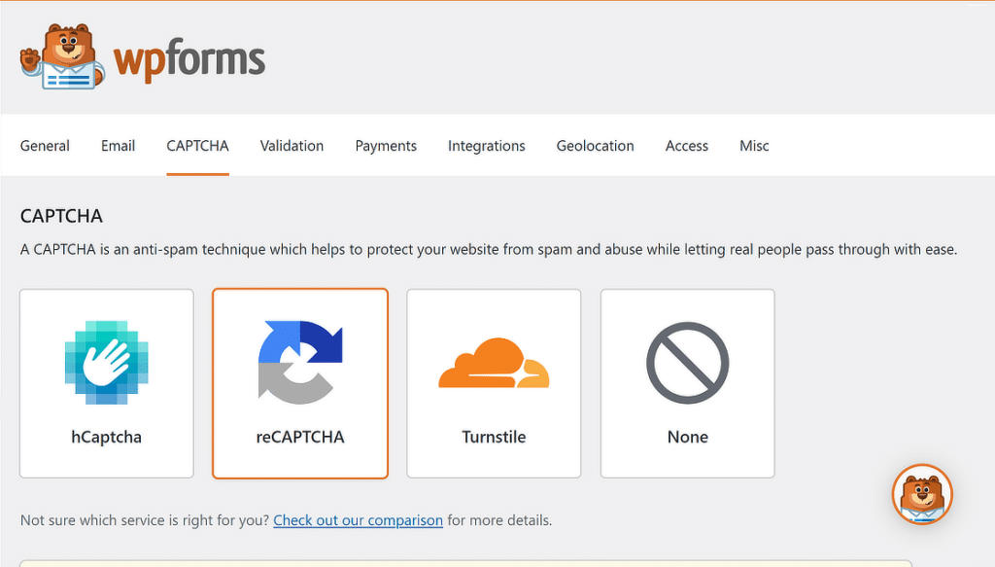Switch to the Validation tab
This screenshot has height=567, width=995.
(292, 146)
